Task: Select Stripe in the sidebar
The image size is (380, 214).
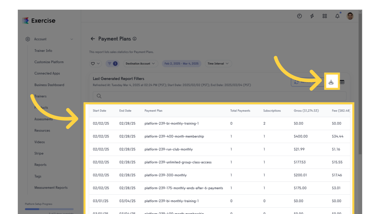Action: coord(39,154)
